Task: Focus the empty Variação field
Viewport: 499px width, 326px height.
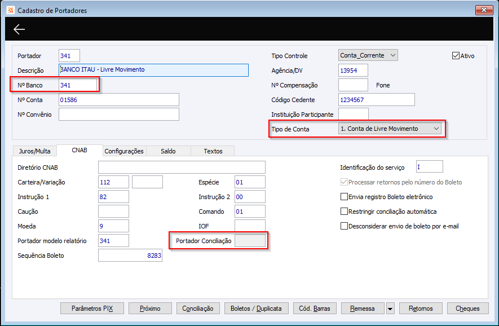Action: point(147,182)
